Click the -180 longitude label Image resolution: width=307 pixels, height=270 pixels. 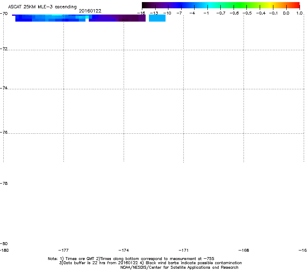pyautogui.click(x=4, y=250)
